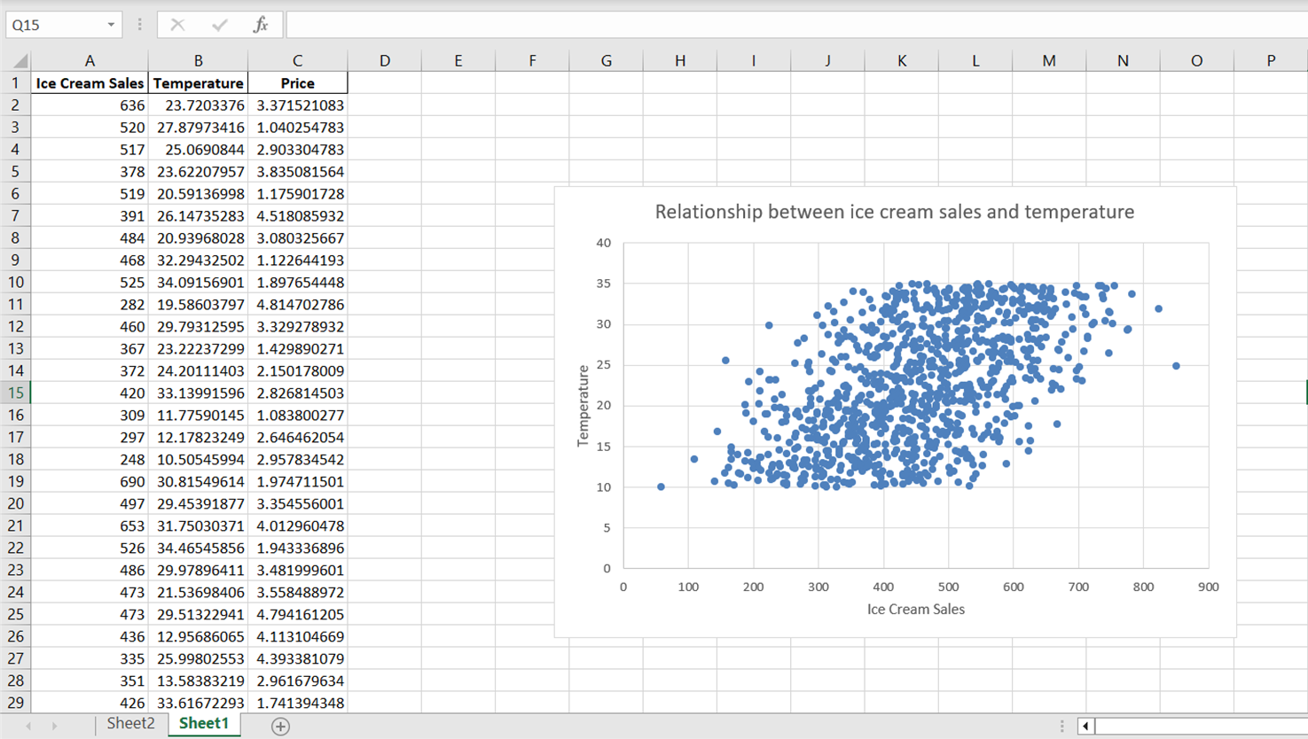Screen dimensions: 1308x739
Task: Add a new worksheet using the plus icon
Action: pos(279,725)
